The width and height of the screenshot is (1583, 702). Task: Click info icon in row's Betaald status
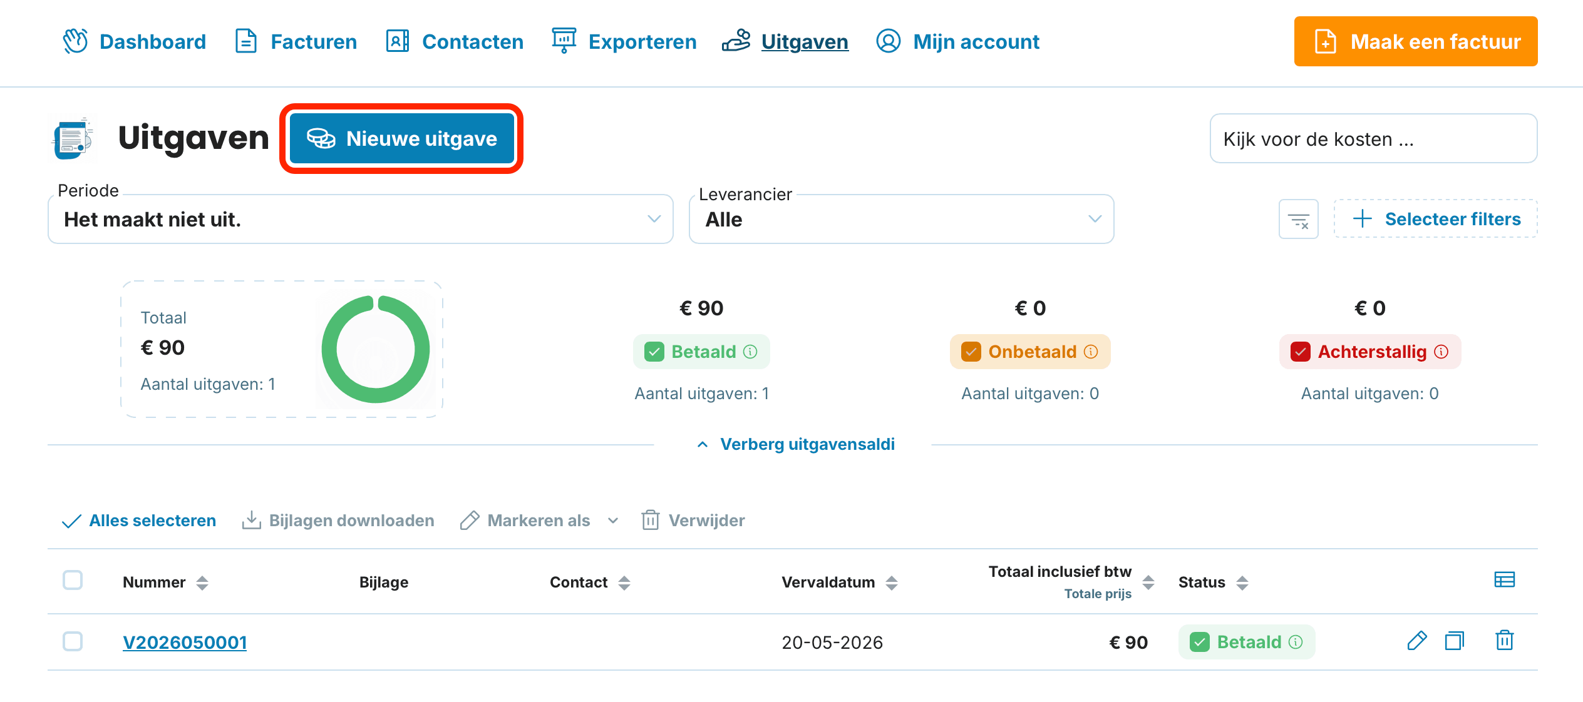tap(1296, 642)
